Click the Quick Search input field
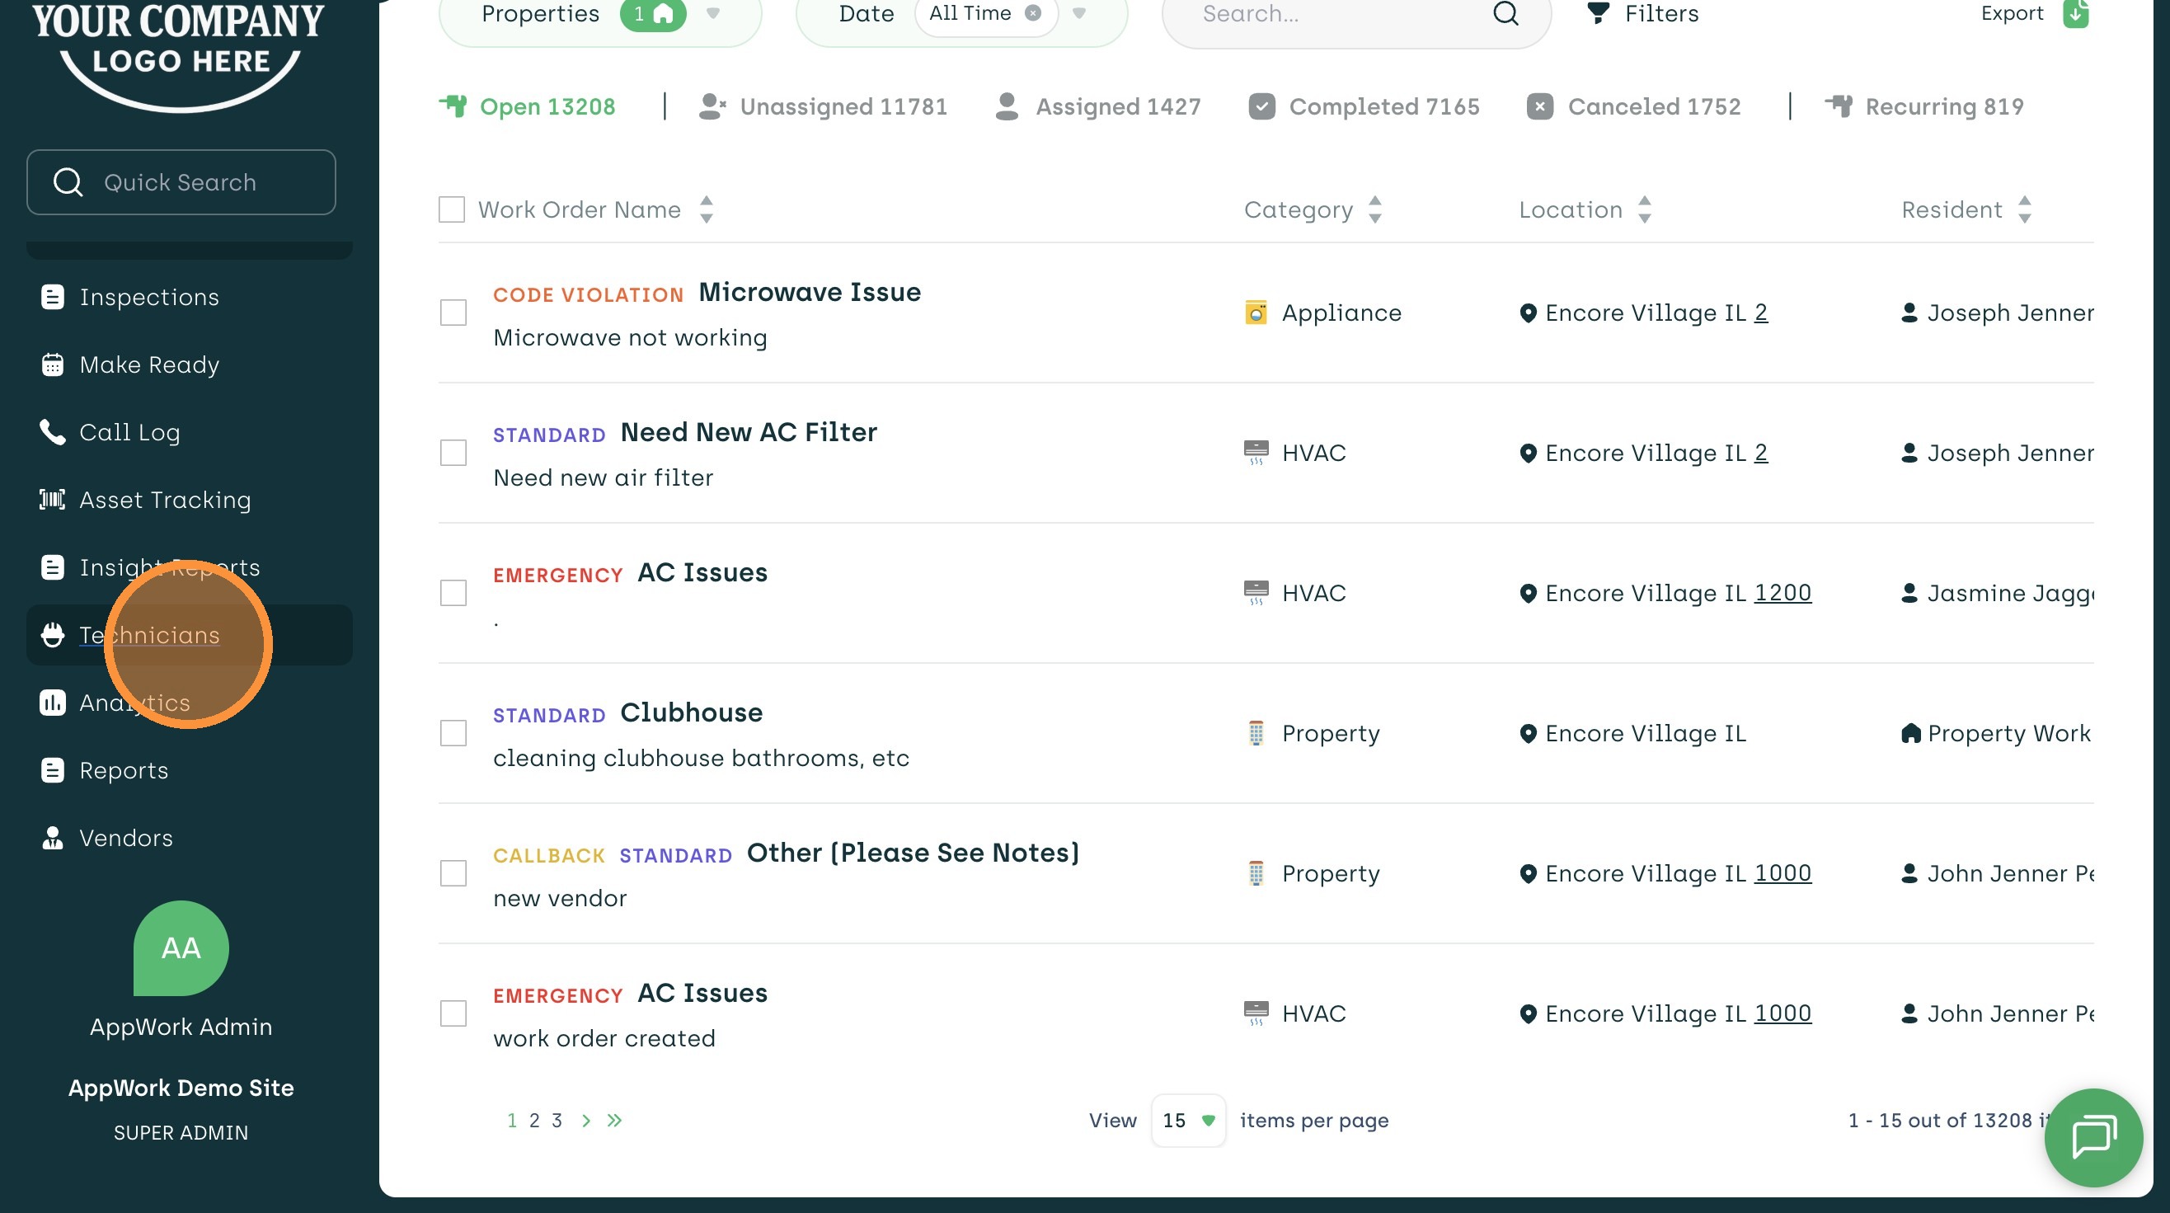This screenshot has height=1213, width=2170. 181,183
